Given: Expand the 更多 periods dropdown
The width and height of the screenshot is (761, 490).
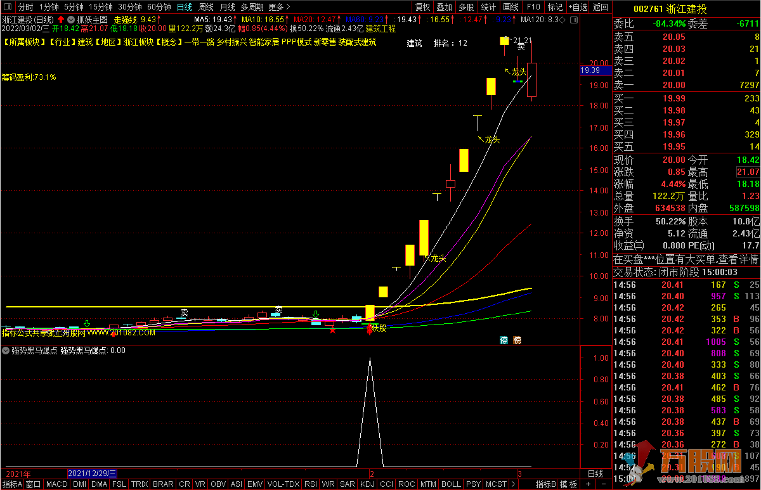Looking at the screenshot, I should [279, 7].
